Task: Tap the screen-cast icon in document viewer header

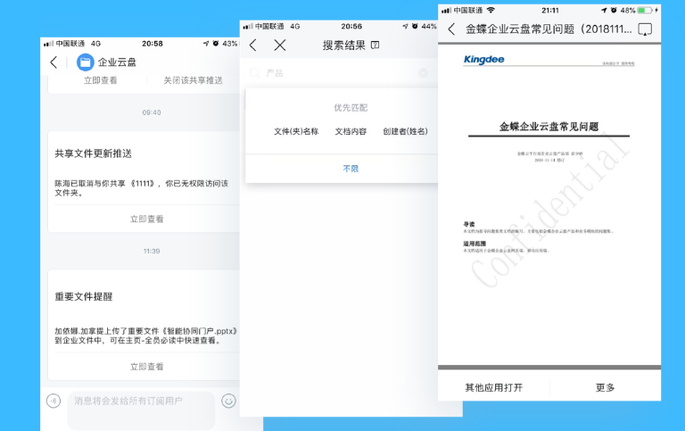Action: (x=645, y=29)
